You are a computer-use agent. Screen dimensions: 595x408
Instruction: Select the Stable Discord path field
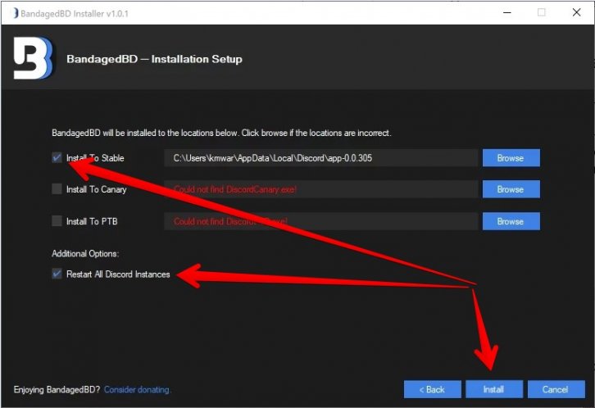pos(321,158)
